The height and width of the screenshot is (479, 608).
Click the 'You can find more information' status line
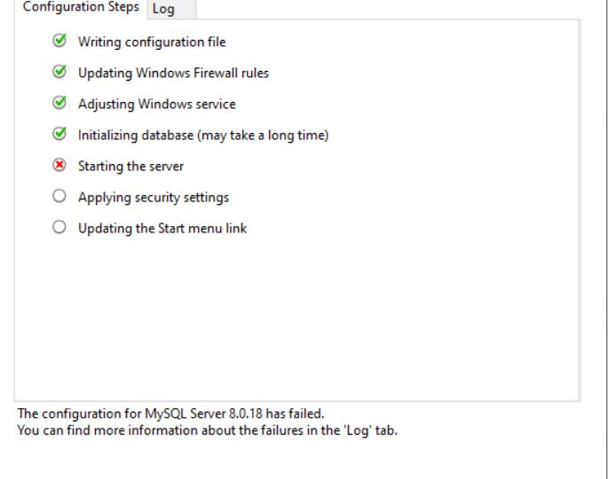point(208,430)
